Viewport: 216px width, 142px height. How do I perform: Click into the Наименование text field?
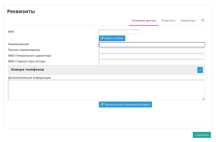pos(152,45)
